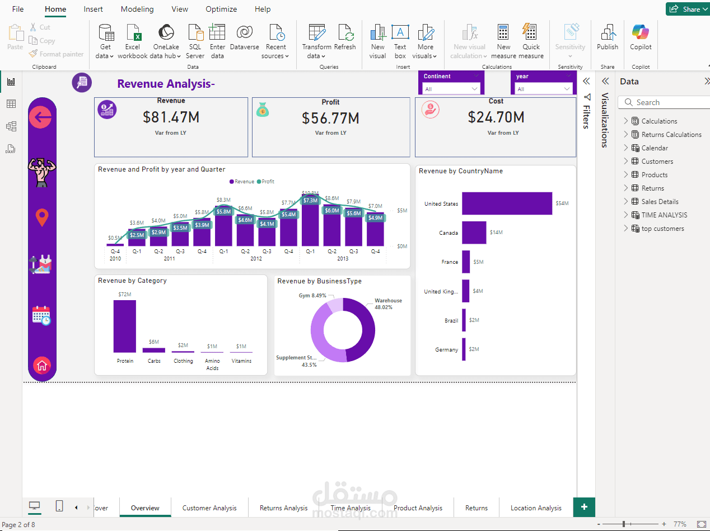Click Fit to page button
Viewport: 710px width, 531px height.
pyautogui.click(x=701, y=524)
